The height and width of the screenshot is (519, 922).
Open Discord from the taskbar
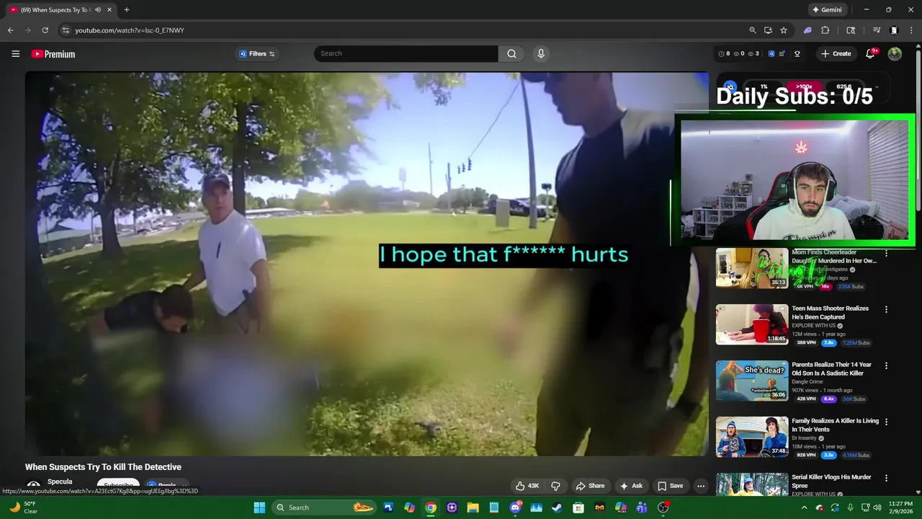point(515,507)
